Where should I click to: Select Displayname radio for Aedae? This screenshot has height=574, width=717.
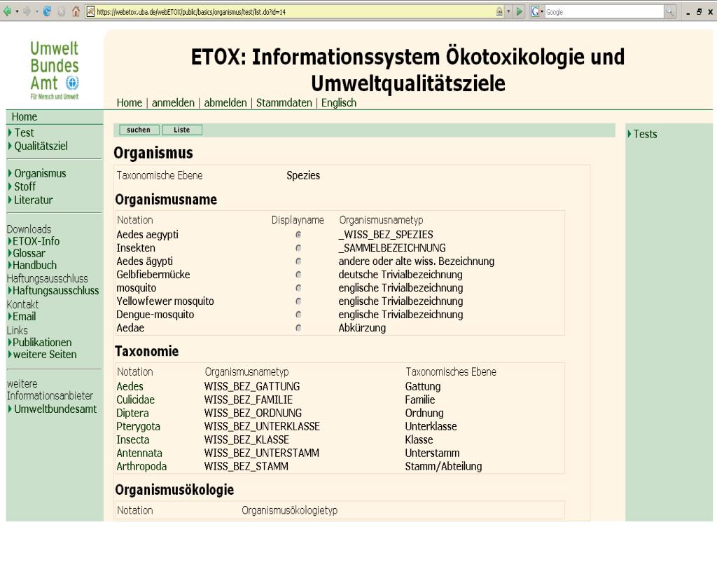tap(298, 328)
